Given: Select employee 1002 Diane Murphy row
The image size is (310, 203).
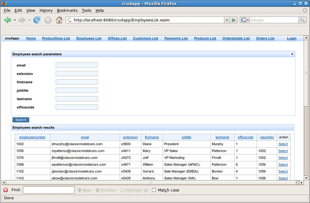Looking at the screenshot, I should [x=283, y=144].
